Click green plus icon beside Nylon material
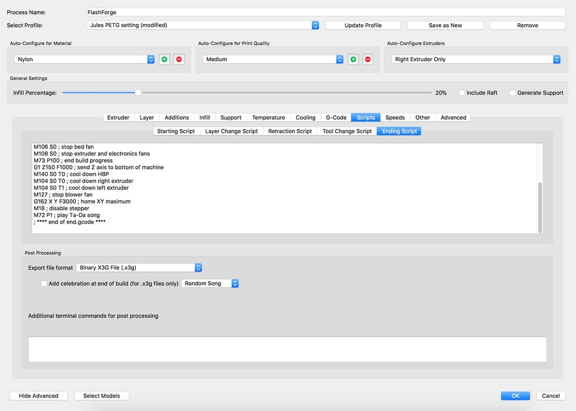 point(165,59)
